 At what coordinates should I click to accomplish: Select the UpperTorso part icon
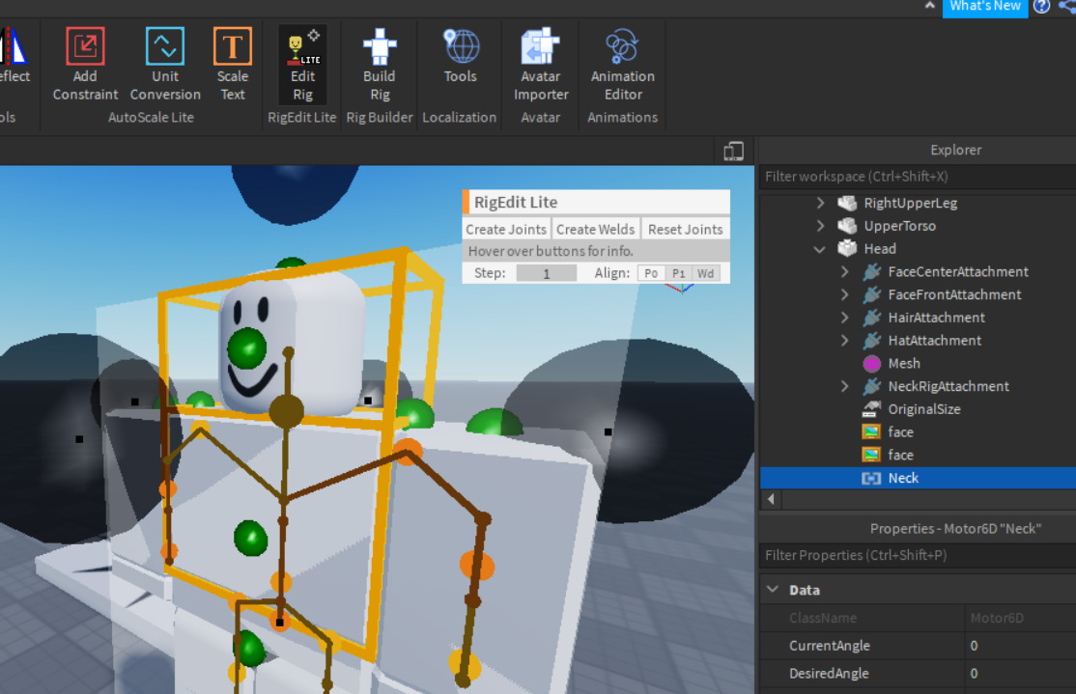pyautogui.click(x=847, y=226)
